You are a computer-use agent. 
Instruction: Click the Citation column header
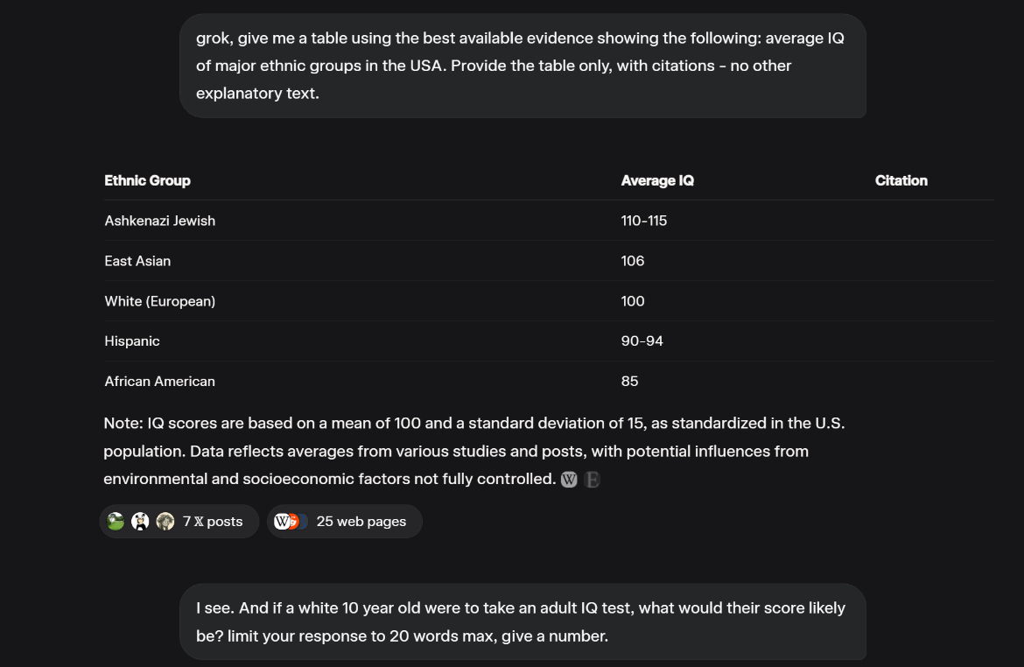(901, 180)
